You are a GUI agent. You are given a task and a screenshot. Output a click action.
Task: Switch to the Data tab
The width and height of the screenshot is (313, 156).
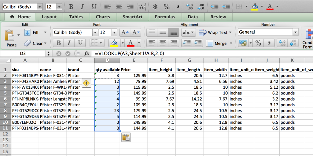193,17
